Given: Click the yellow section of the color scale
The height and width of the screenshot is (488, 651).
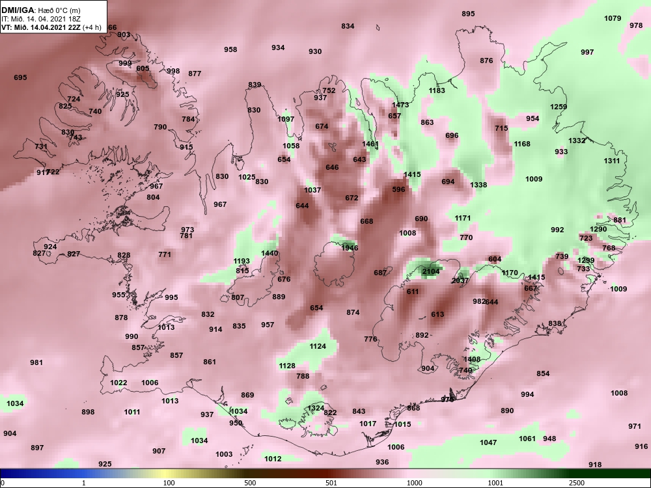Looking at the screenshot, I should 166,474.
